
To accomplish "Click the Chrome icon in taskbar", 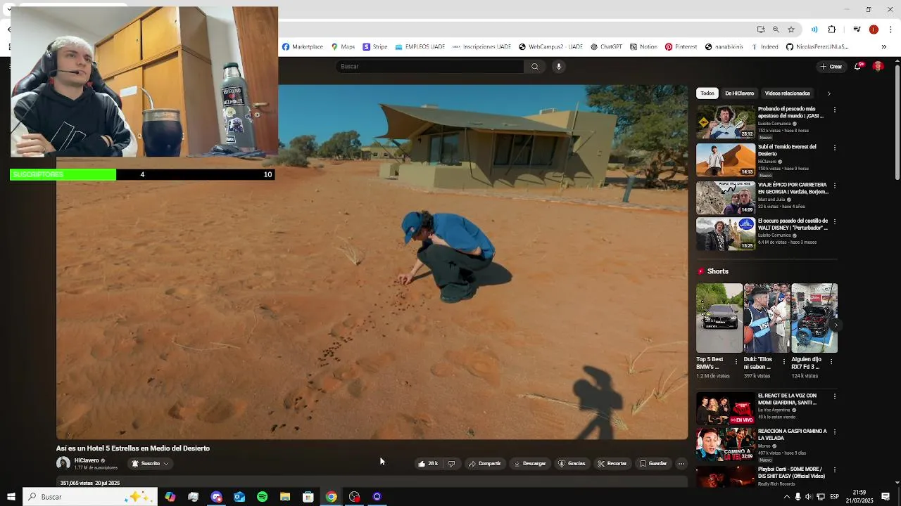I will point(331,497).
